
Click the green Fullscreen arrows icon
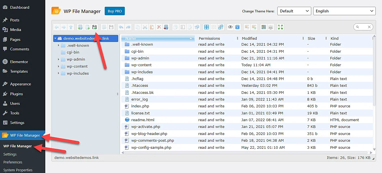pos(280,27)
